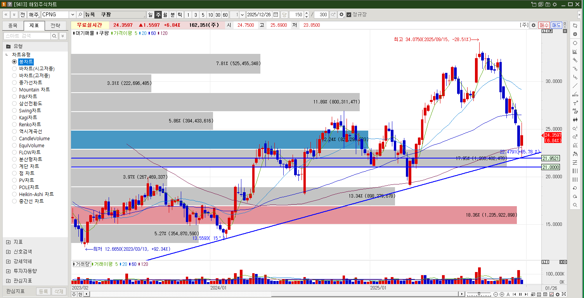Click the camera capture icon in title bar
584x298 pixels.
pos(548,4)
